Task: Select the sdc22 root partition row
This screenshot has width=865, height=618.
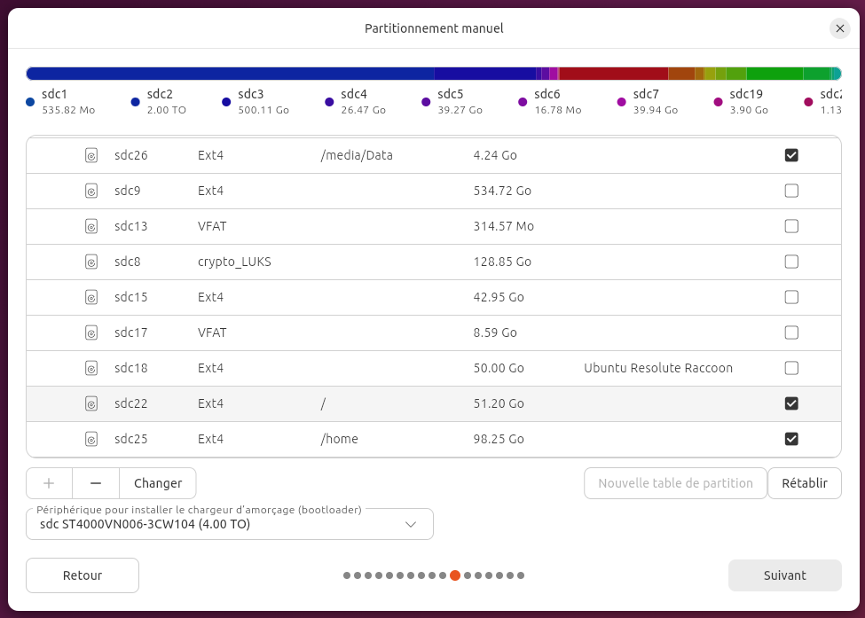Action: [x=434, y=403]
